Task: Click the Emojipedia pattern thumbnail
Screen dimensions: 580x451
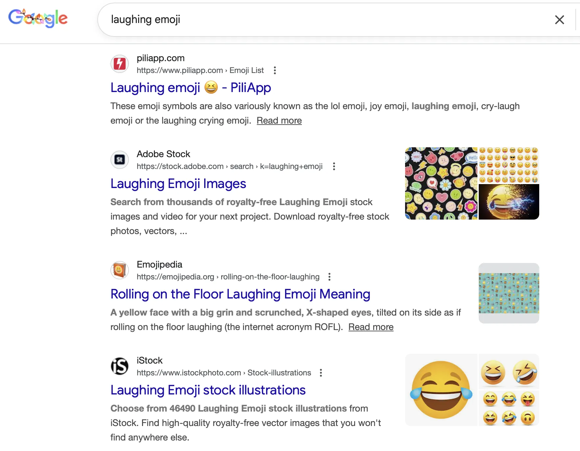Action: (x=509, y=293)
